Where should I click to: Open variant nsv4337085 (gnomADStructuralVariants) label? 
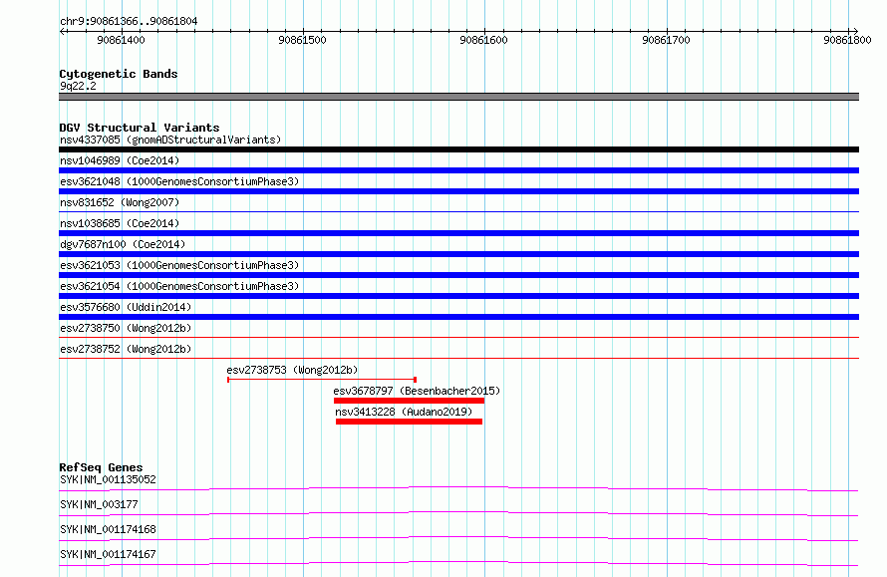(170, 140)
